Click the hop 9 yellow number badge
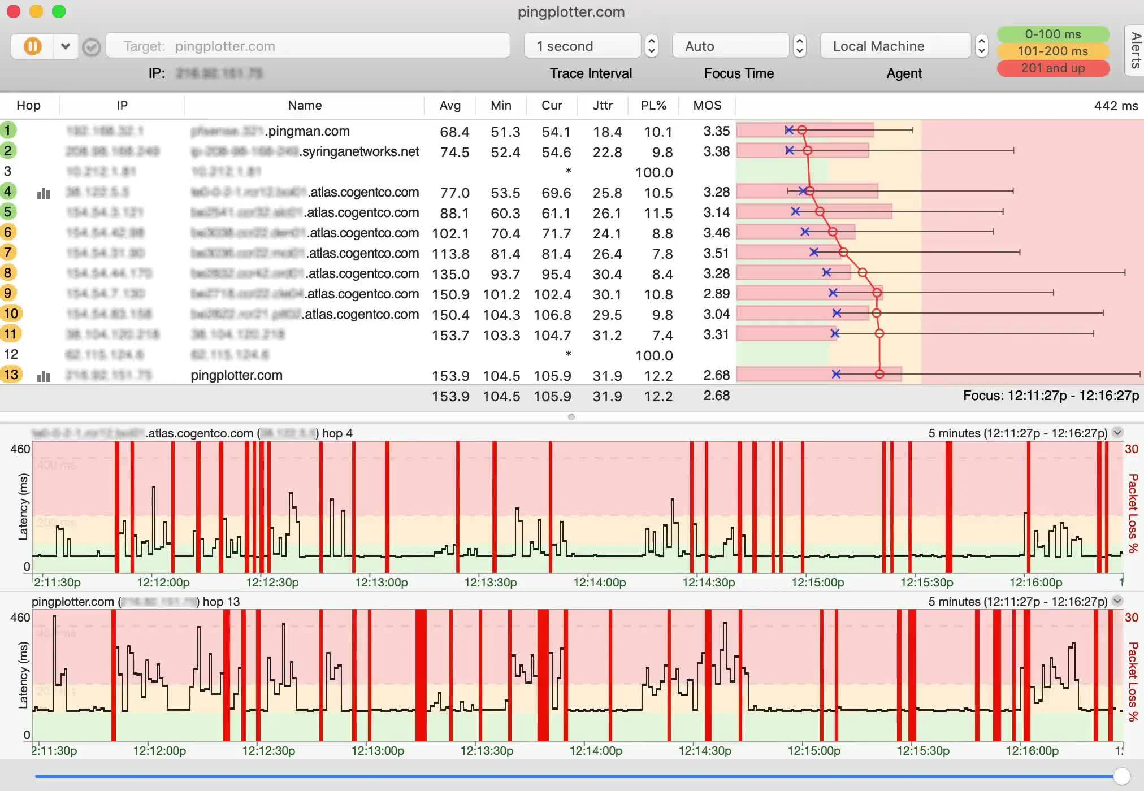Image resolution: width=1144 pixels, height=791 pixels. [x=8, y=293]
